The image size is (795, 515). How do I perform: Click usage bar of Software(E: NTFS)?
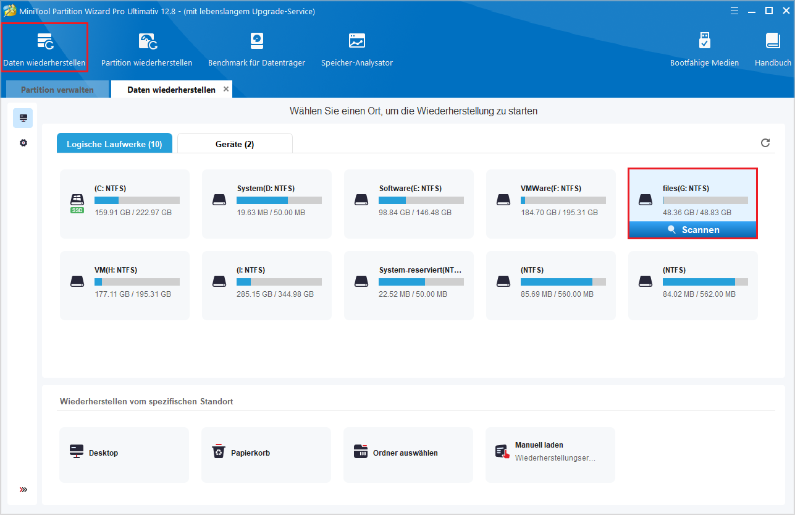(x=421, y=200)
